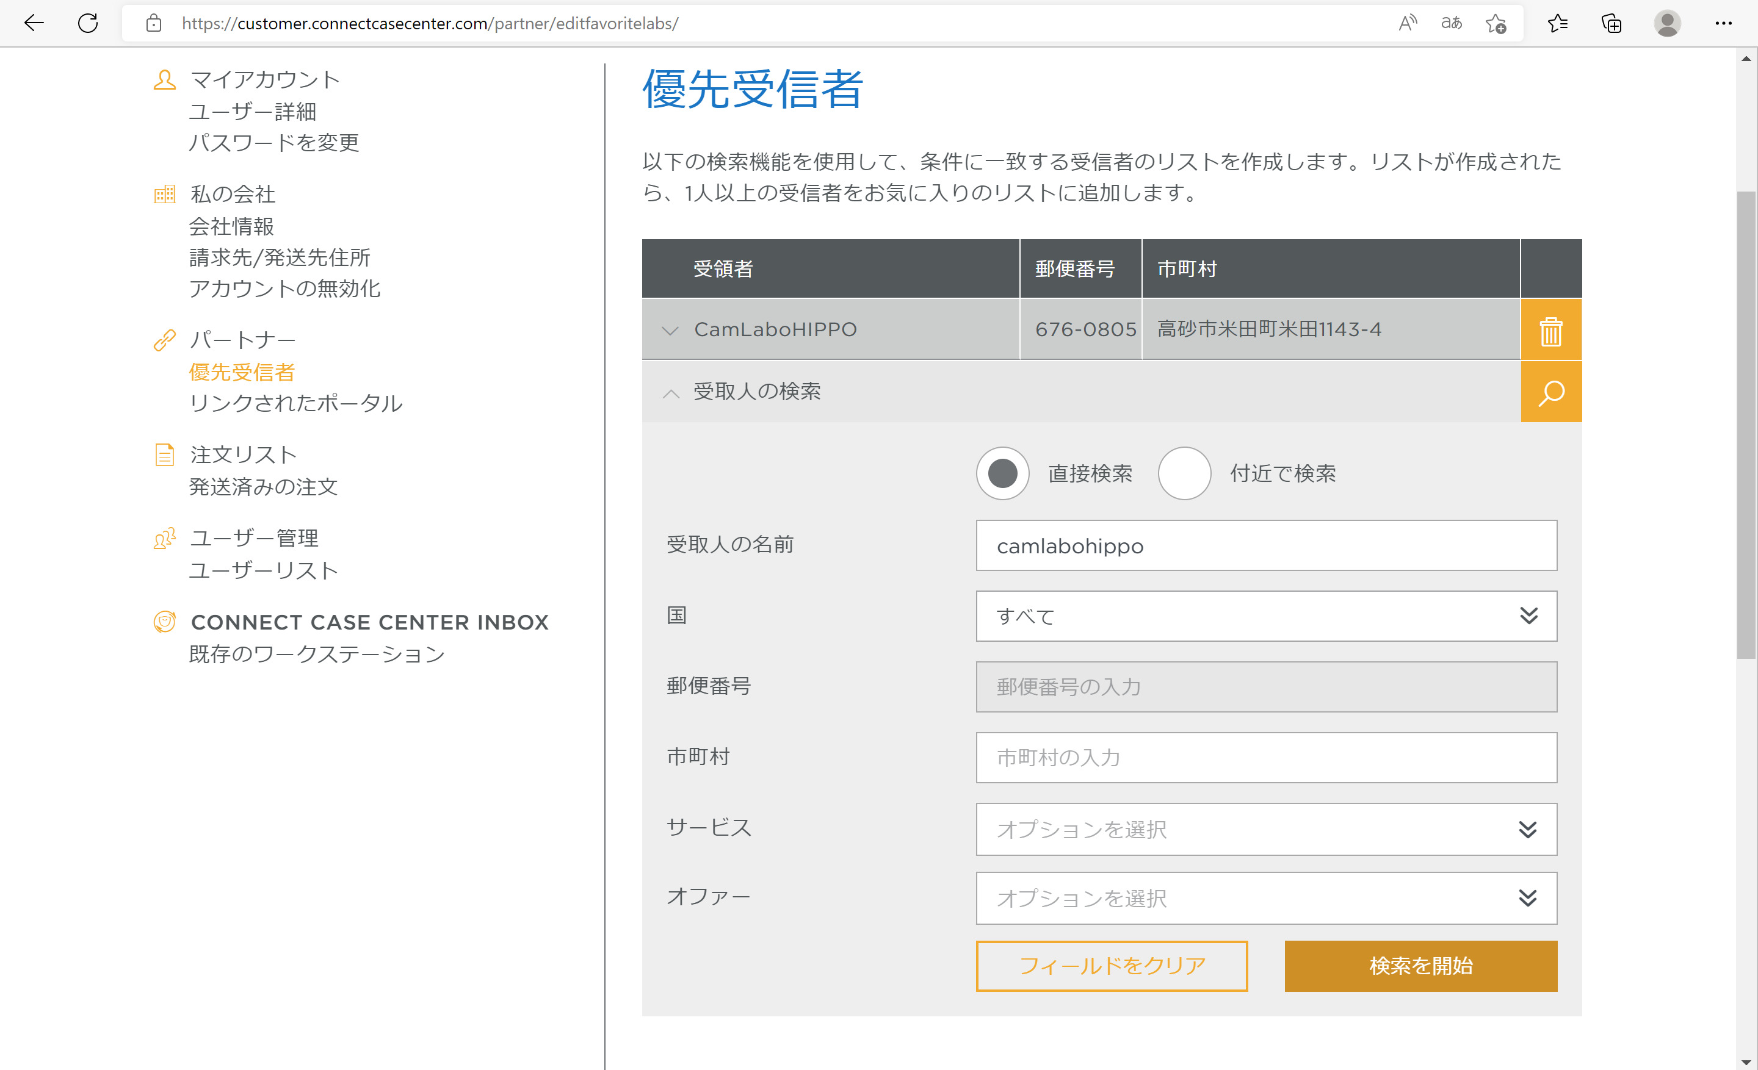Click the CamLaboHIPPO recipient name
Image resolution: width=1758 pixels, height=1070 pixels.
click(775, 329)
